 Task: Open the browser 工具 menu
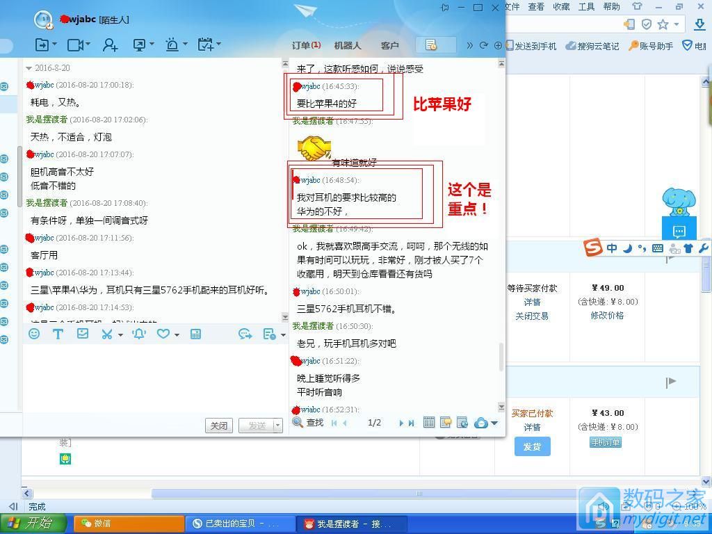pyautogui.click(x=586, y=7)
